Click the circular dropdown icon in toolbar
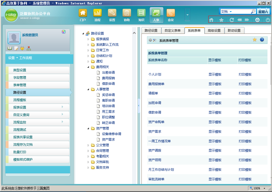The height and width of the screenshot is (192, 272). pos(257,20)
